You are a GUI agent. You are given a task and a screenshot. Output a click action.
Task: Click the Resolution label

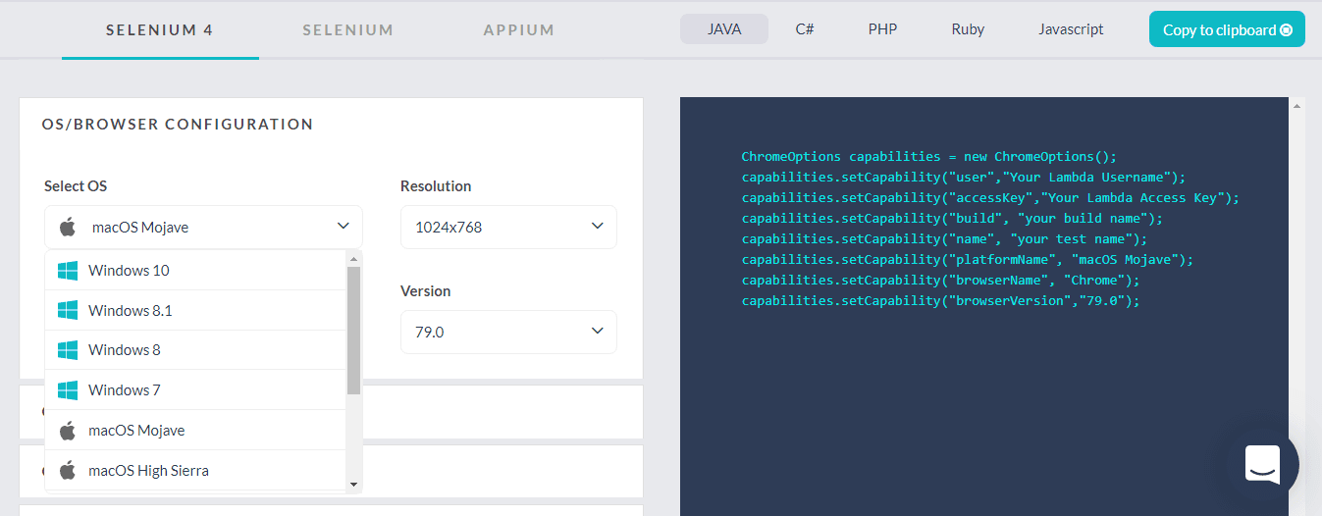[x=436, y=185]
